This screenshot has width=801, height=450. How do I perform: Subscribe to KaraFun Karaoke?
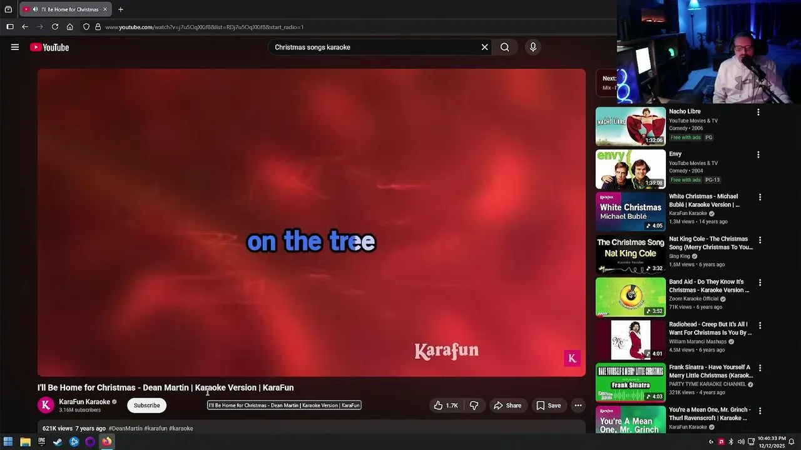(x=146, y=406)
